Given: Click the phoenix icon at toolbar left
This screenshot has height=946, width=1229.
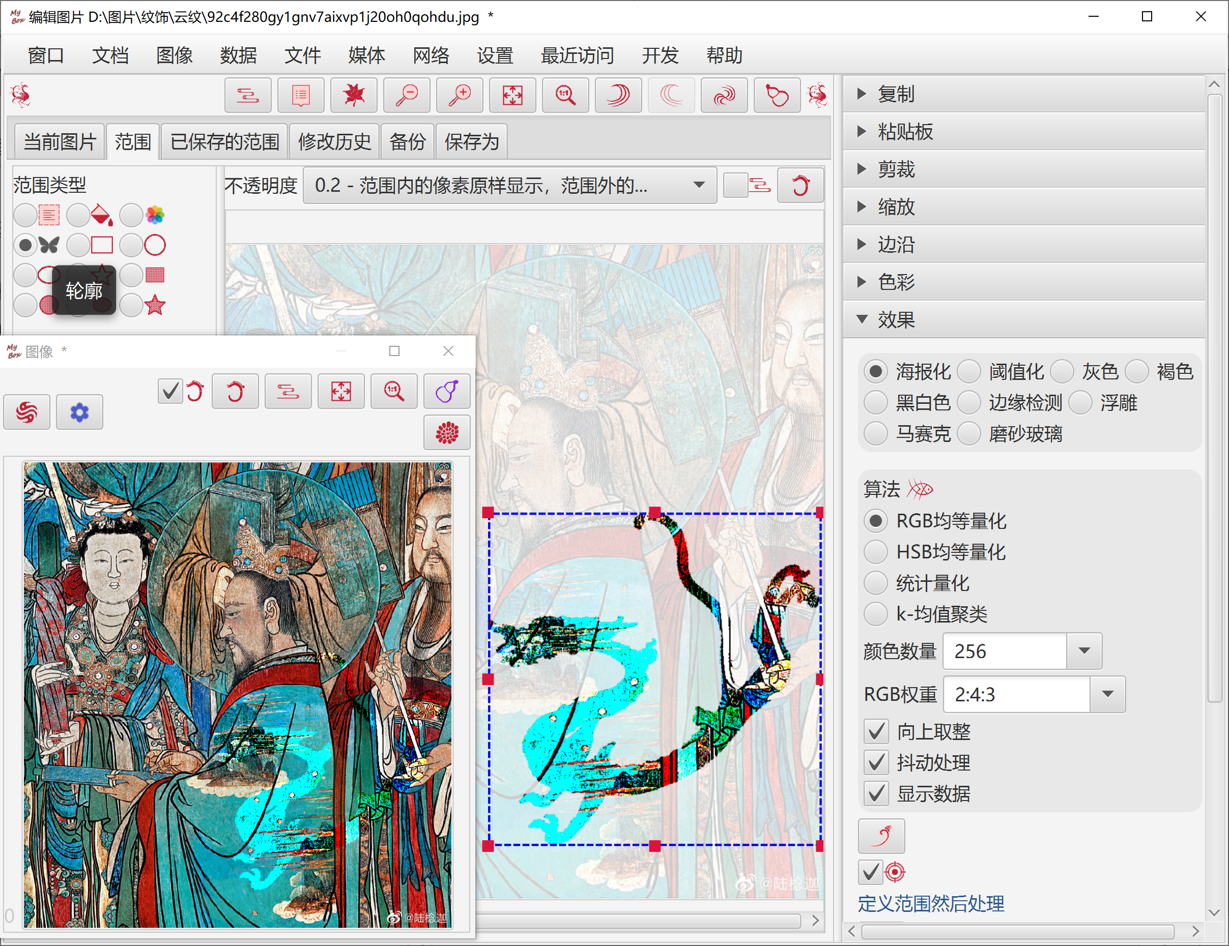Looking at the screenshot, I should 21,95.
